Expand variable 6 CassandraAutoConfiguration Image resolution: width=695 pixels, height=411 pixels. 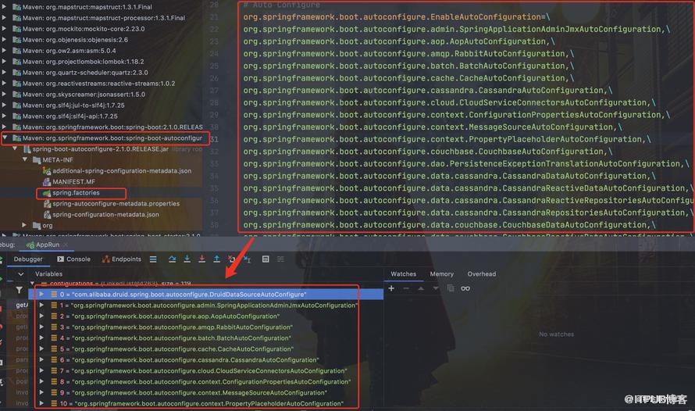click(41, 359)
